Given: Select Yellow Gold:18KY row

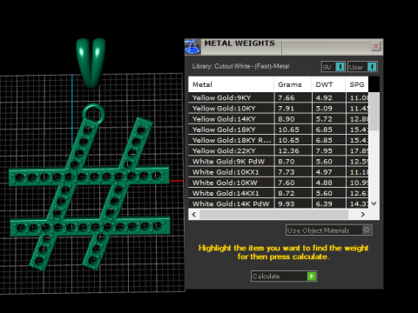Looking at the screenshot, I should (x=279, y=130).
